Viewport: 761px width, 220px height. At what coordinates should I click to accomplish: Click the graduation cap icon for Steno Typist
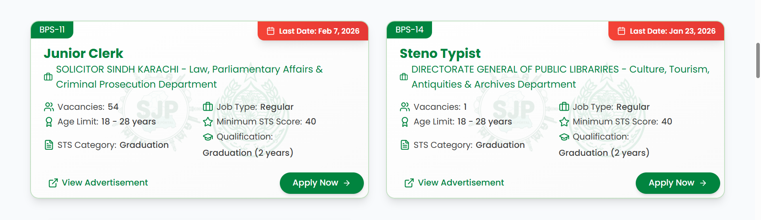pyautogui.click(x=564, y=137)
